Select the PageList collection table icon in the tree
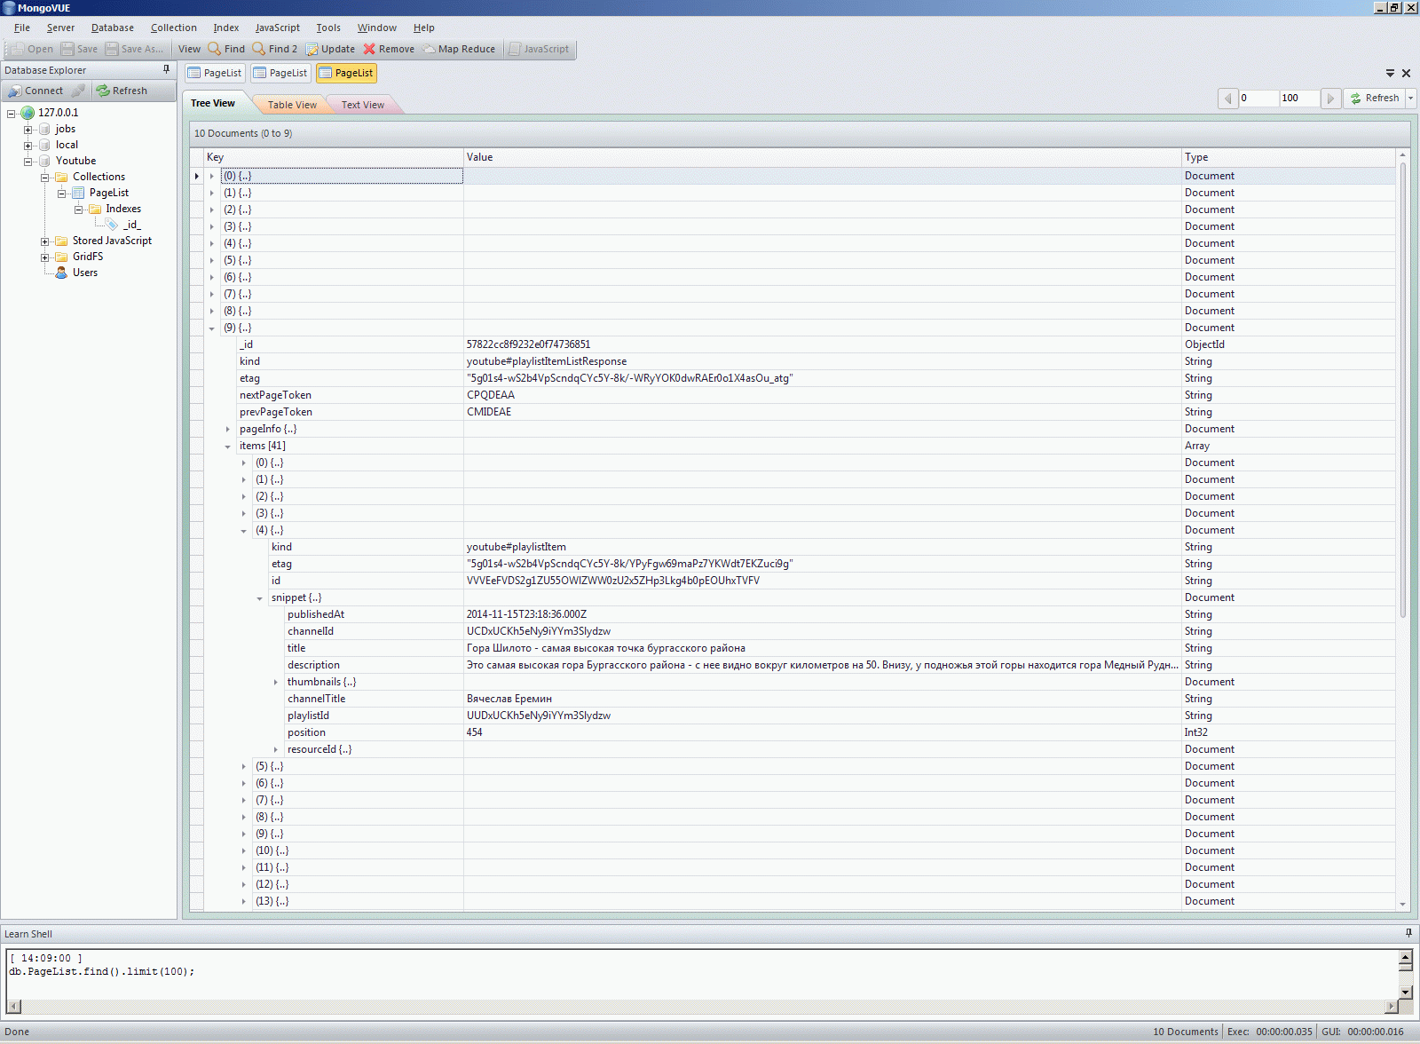Viewport: 1420px width, 1044px height. click(78, 193)
